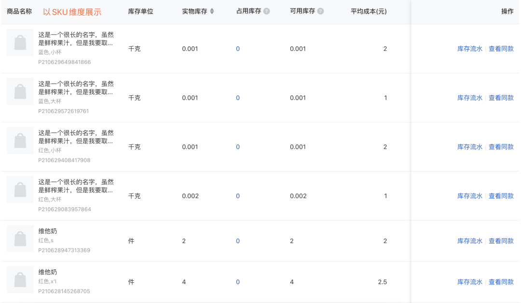Click the orange 以SKU维度展示 label
Image resolution: width=521 pixels, height=303 pixels.
[72, 11]
